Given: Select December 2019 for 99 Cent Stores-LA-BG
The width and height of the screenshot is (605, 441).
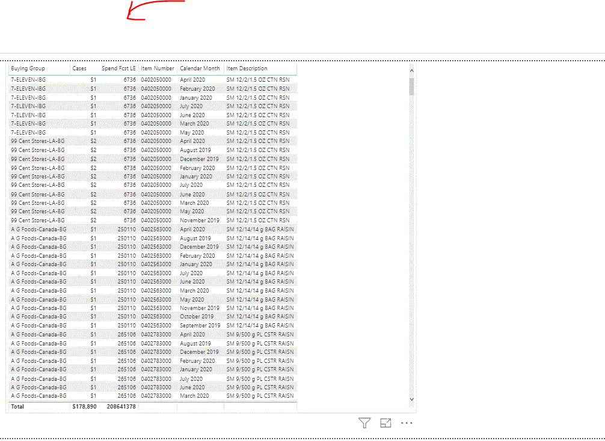Looking at the screenshot, I should click(x=199, y=159).
